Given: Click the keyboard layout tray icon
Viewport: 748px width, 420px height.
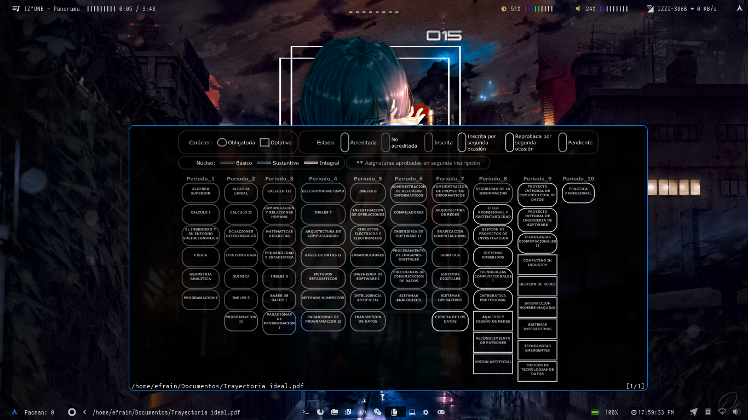Looking at the screenshot, I should pos(708,412).
